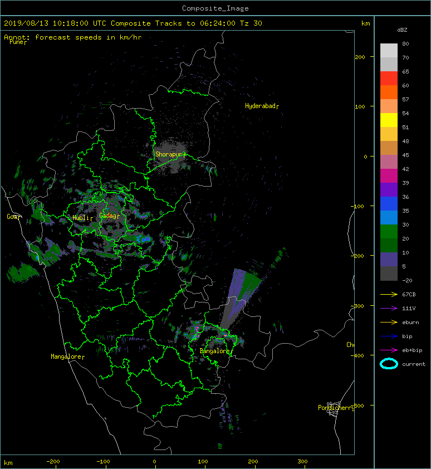Viewport: 431px width, 469px height.
Task: Click the green 30 dBZ color swatch
Action: tap(389, 231)
